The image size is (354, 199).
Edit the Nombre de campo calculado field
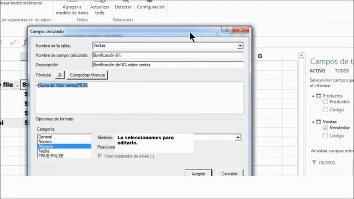(168, 55)
